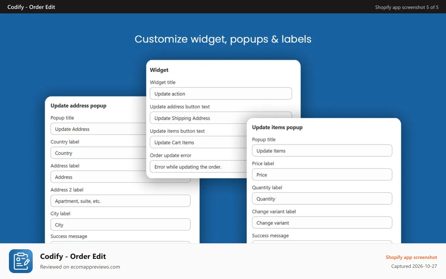Click the Widget title field 'Update action'
The image size is (446, 279).
tap(221, 93)
